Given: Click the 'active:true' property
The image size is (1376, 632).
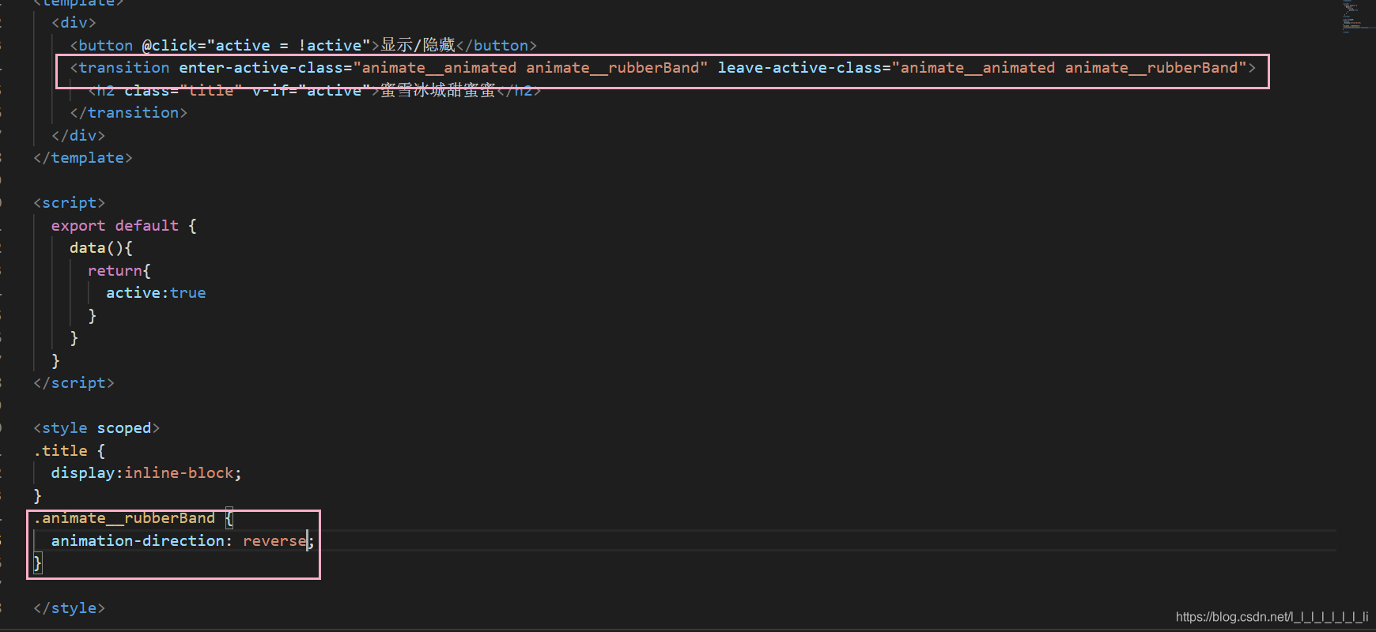Looking at the screenshot, I should [x=156, y=293].
